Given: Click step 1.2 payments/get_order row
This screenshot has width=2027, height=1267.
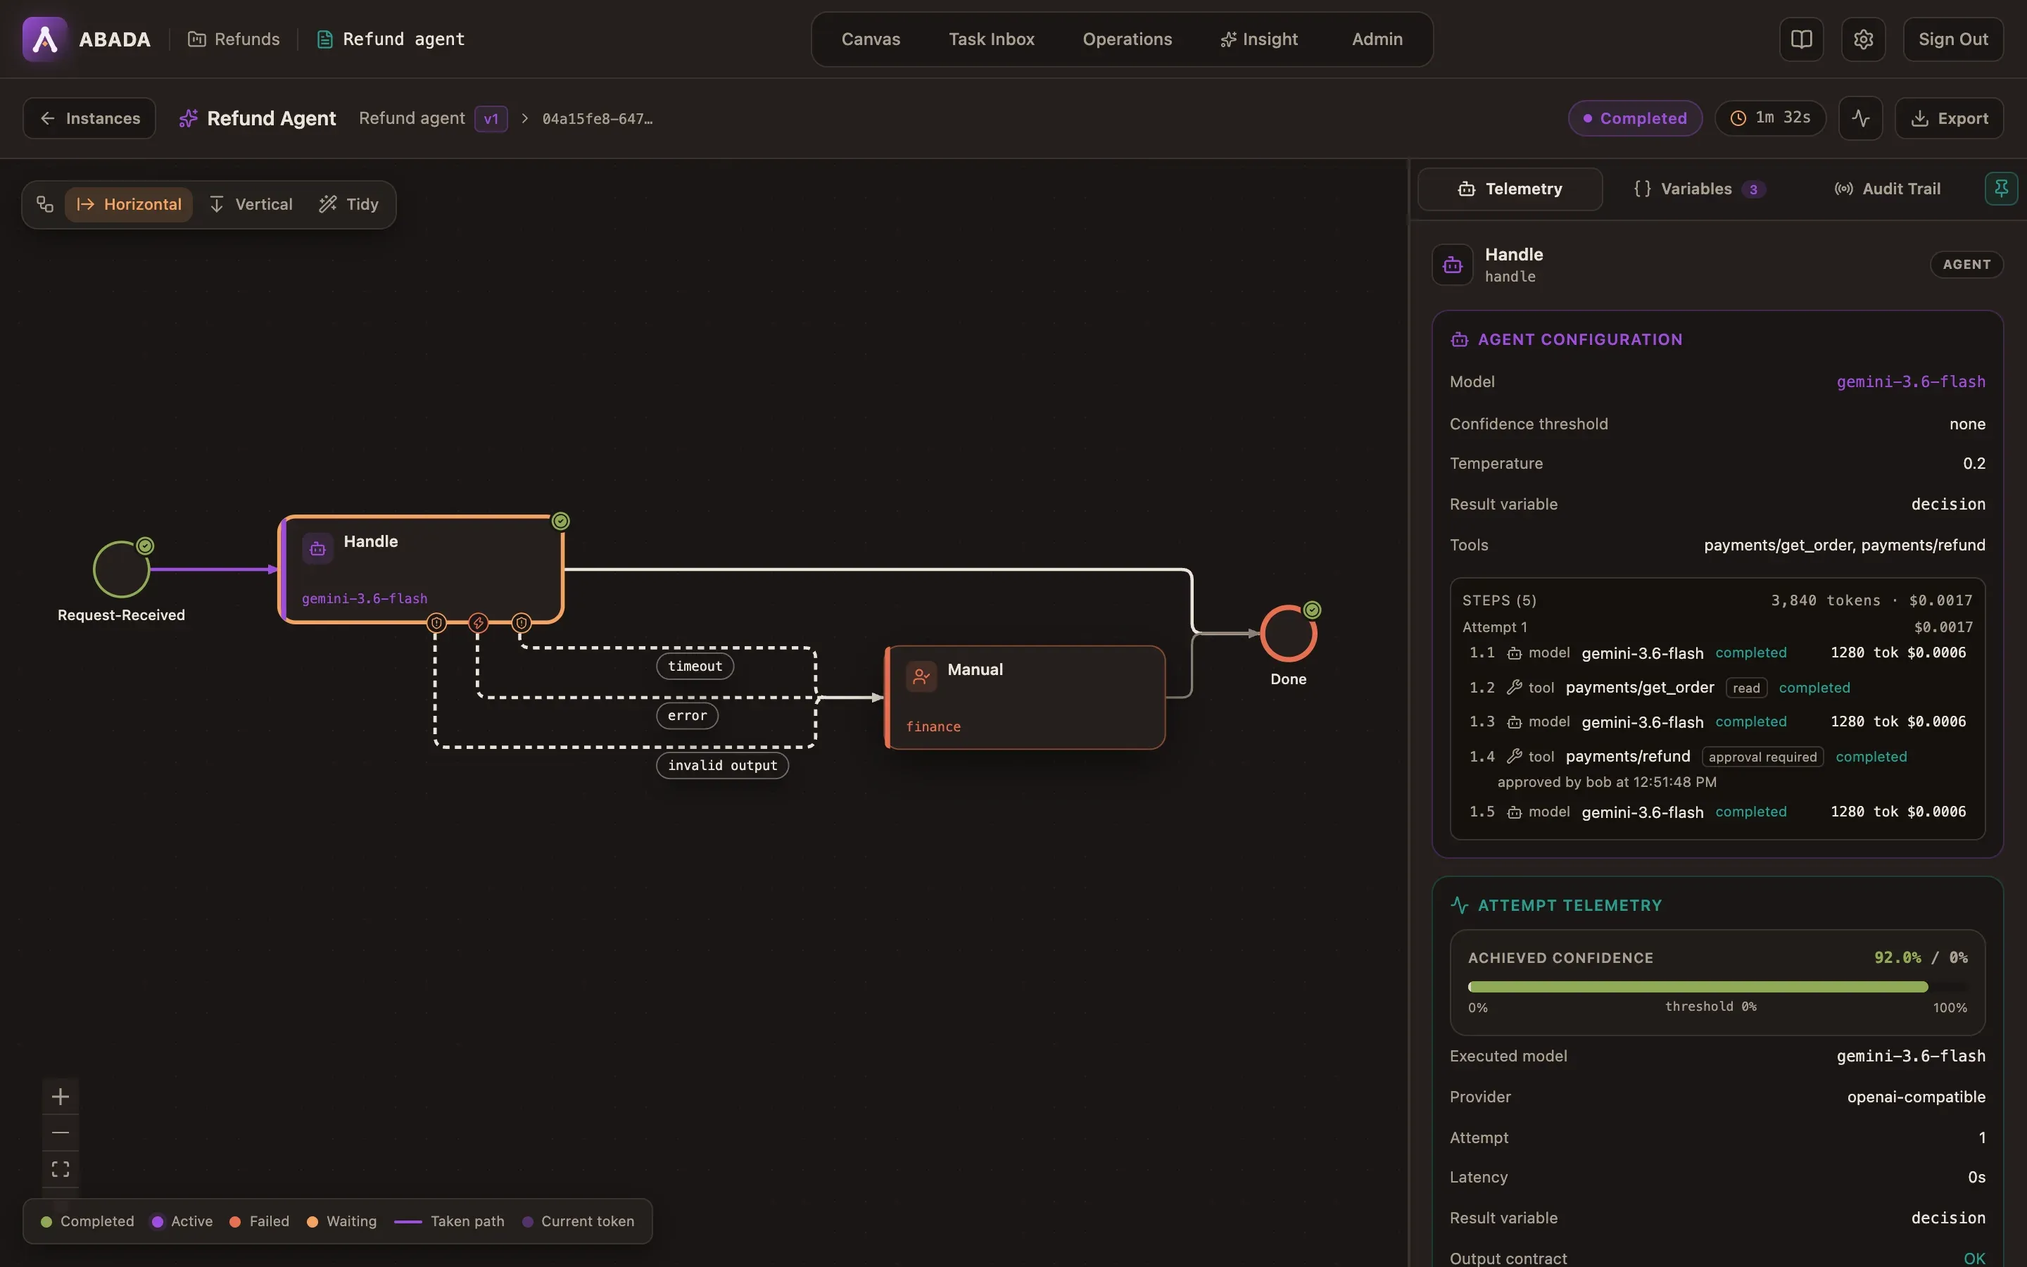Looking at the screenshot, I should tap(1717, 688).
